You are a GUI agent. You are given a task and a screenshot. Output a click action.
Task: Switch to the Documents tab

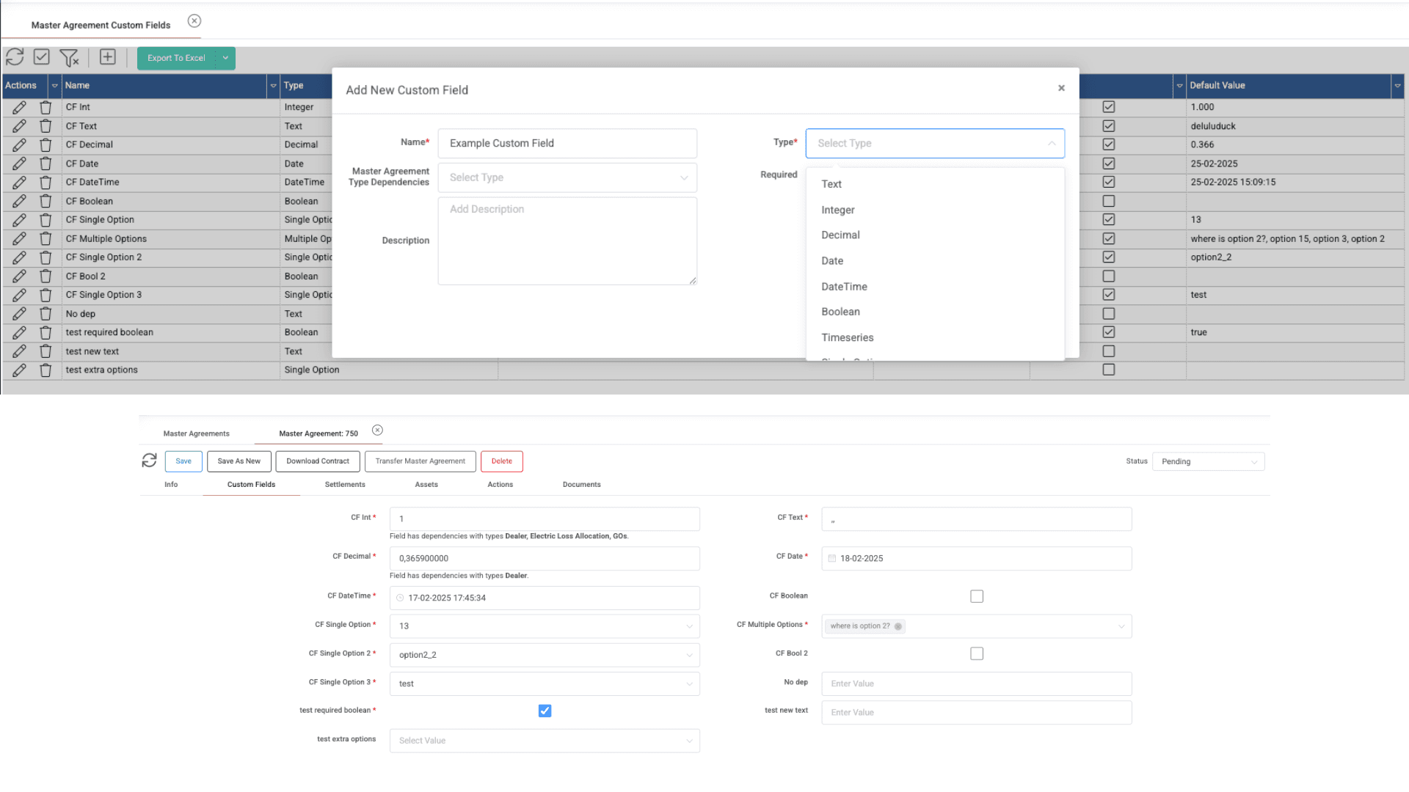pyautogui.click(x=581, y=485)
